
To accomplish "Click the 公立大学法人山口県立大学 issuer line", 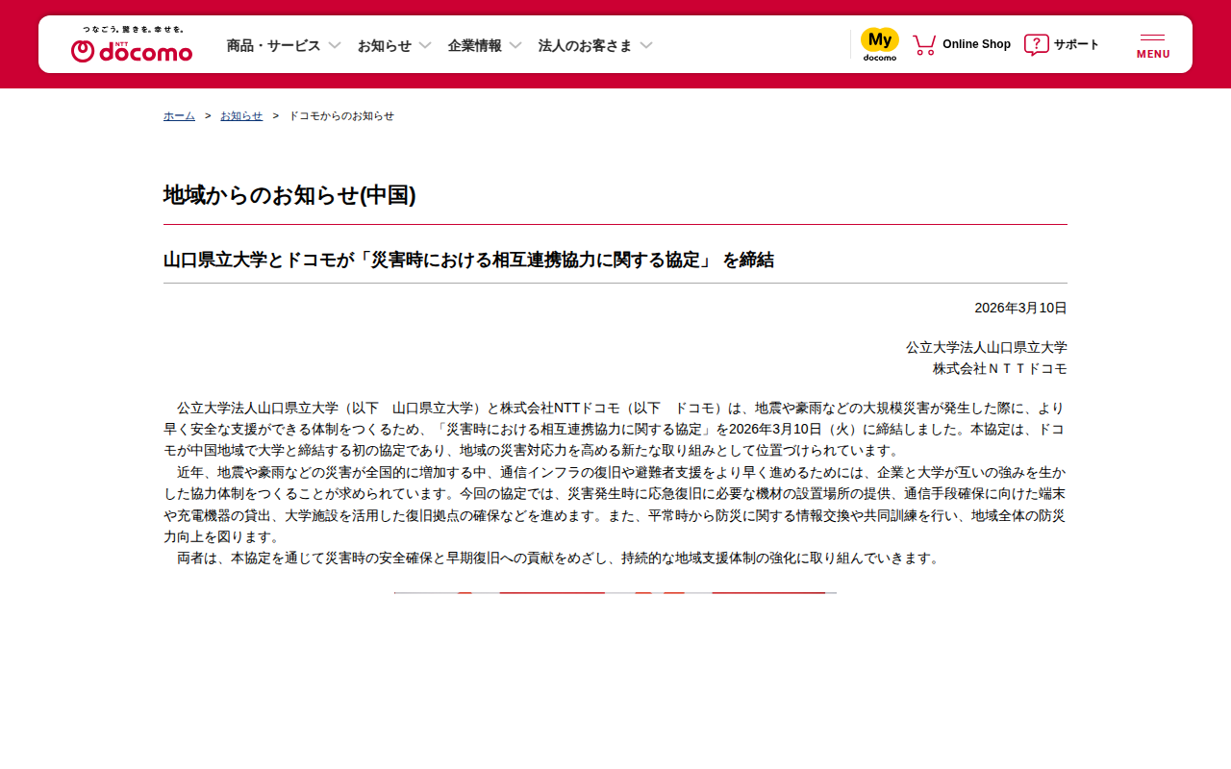I will 987,347.
